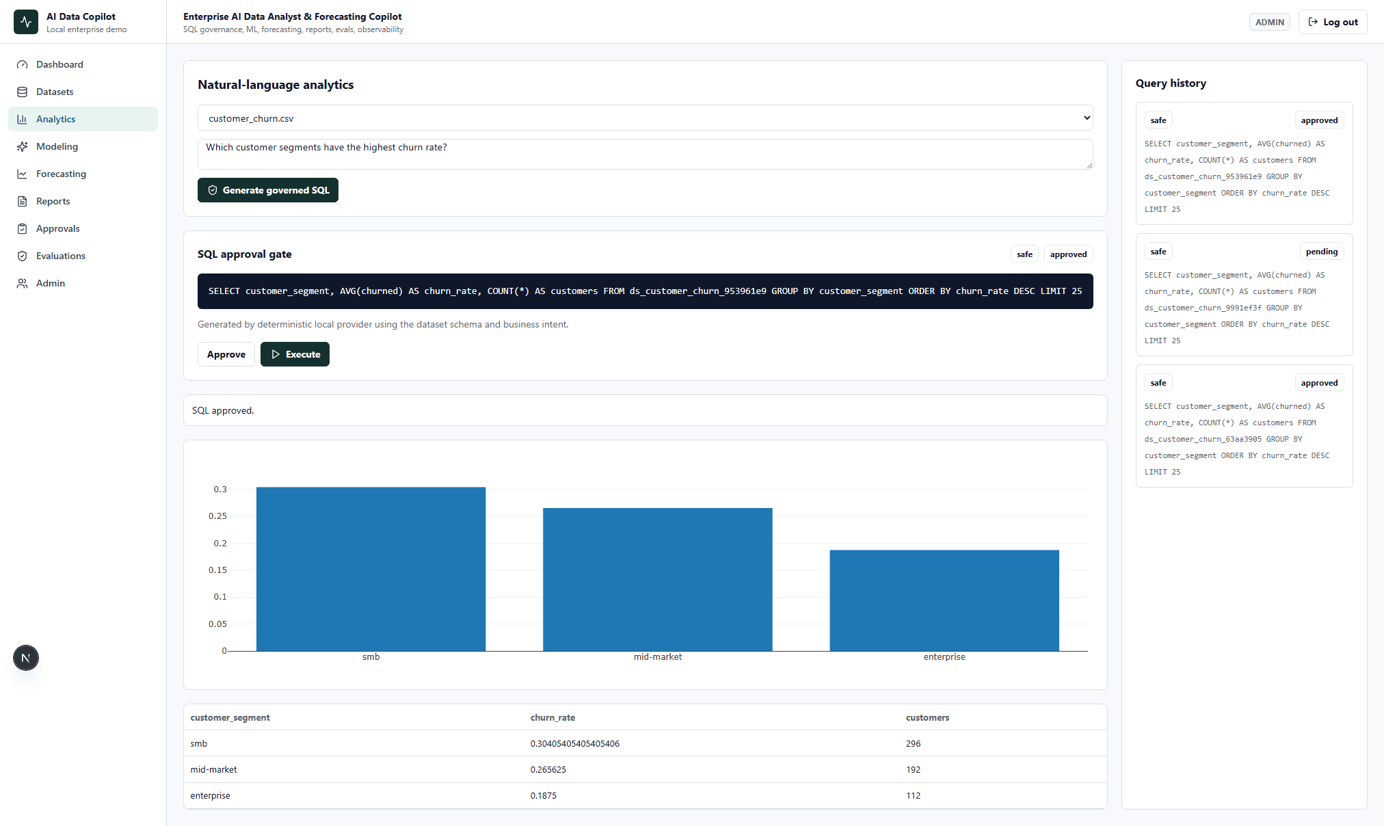Click approved badge in SQL approval gate
Screen dimensions: 1384x826
point(1068,254)
